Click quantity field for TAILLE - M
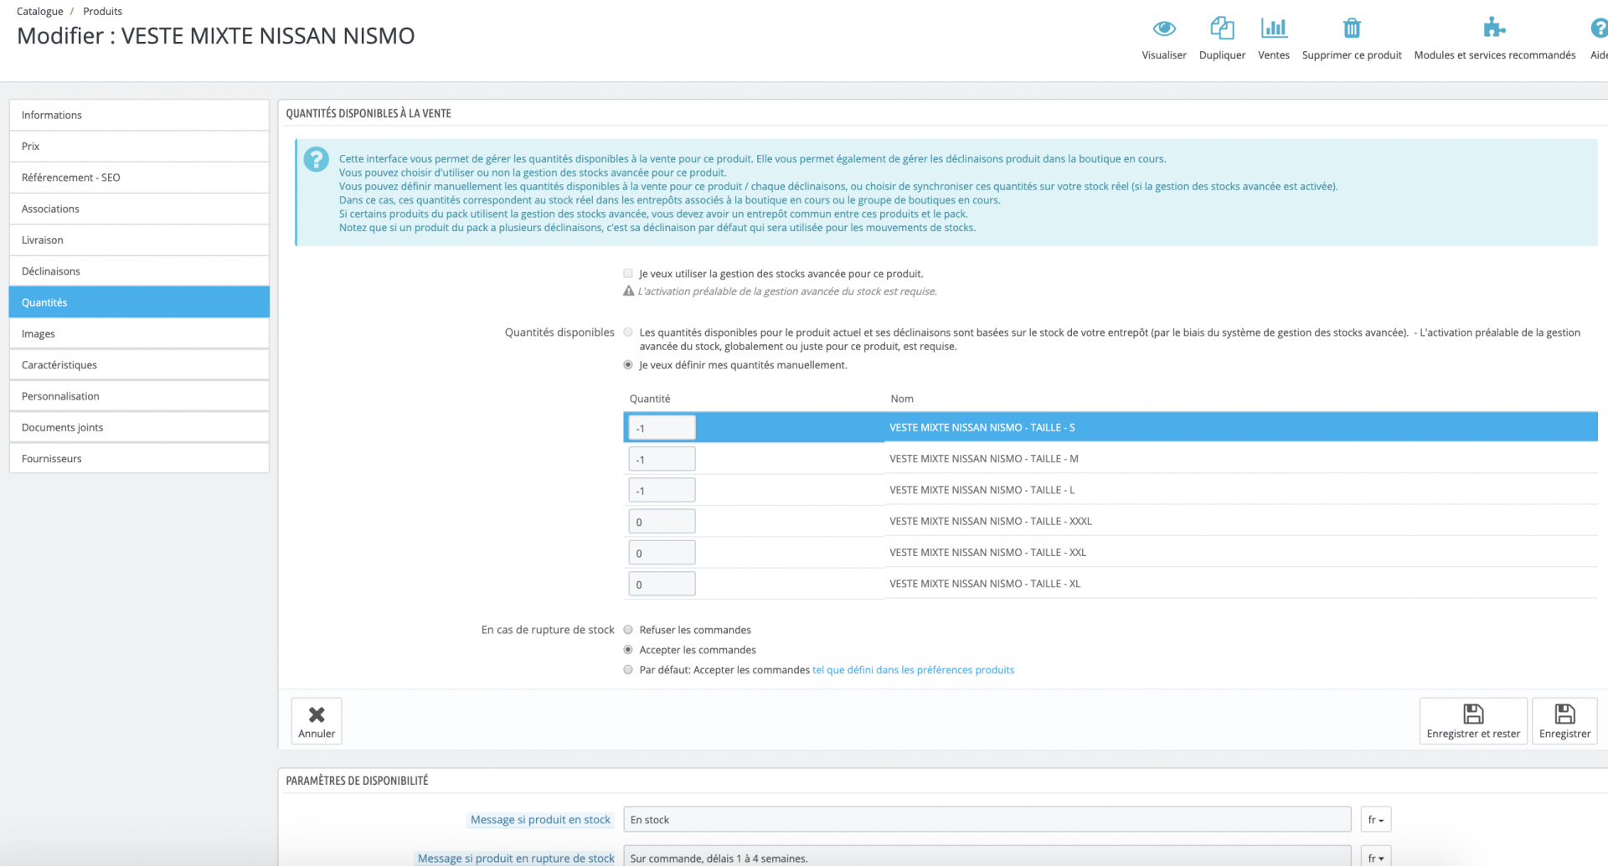This screenshot has width=1608, height=866. tap(662, 459)
